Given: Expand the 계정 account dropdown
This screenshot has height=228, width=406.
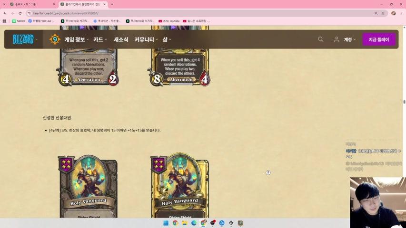Looking at the screenshot, I should (x=349, y=39).
